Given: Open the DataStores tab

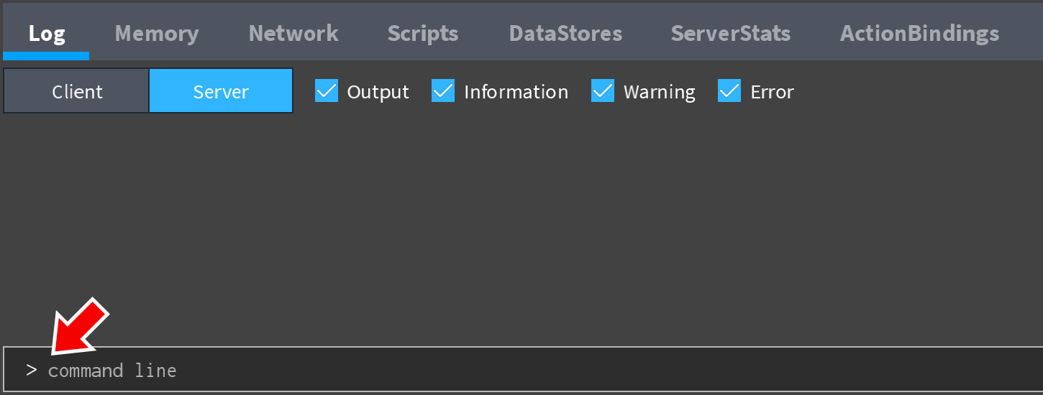Looking at the screenshot, I should [x=565, y=33].
